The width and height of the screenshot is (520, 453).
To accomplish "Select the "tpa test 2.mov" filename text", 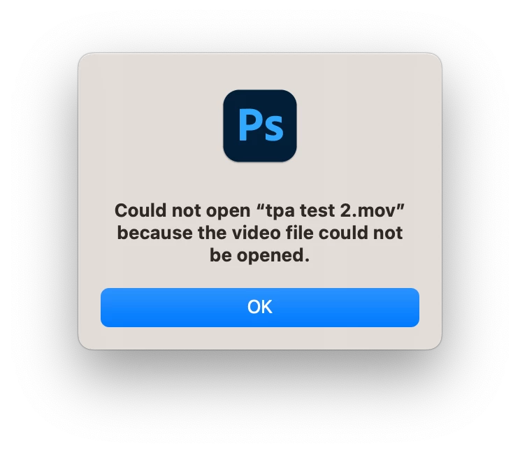I will [x=330, y=210].
